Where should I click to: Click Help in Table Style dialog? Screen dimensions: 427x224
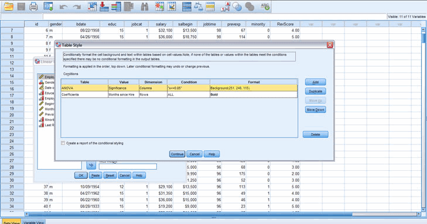click(211, 154)
